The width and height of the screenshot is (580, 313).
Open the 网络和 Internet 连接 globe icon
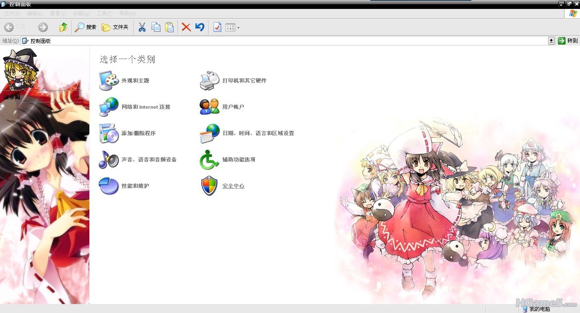pyautogui.click(x=109, y=107)
